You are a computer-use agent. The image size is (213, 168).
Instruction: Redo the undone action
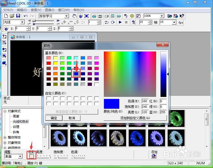click(x=32, y=16)
